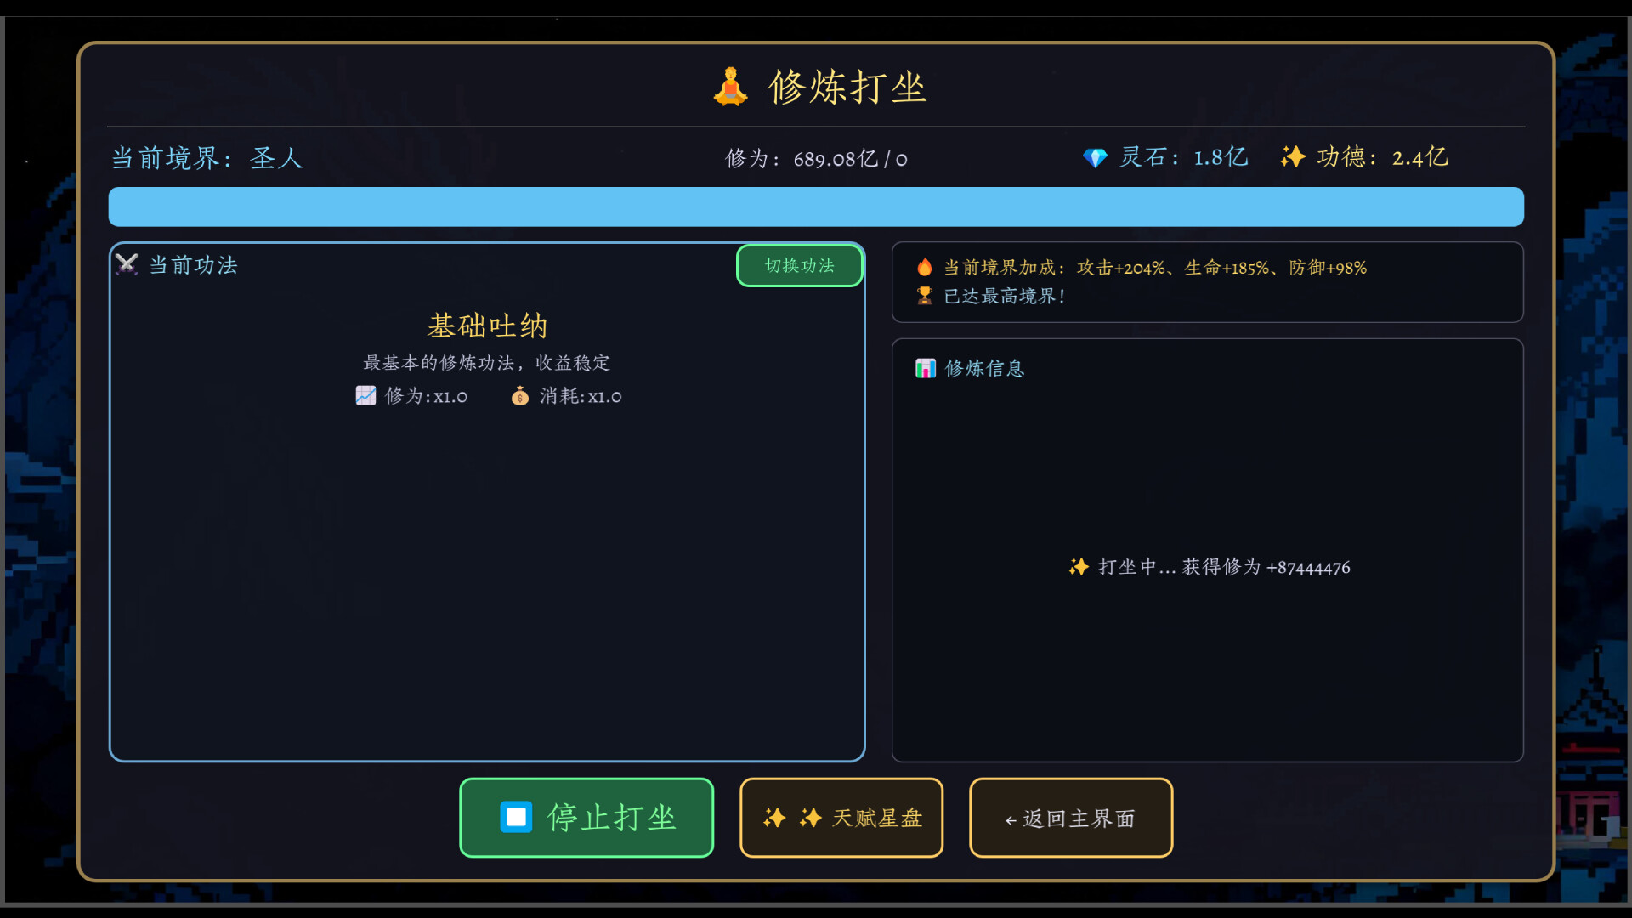Screen dimensions: 1632x918
Task: Click the sparkle icons inside 天赋星盘 button
Action: tap(792, 817)
